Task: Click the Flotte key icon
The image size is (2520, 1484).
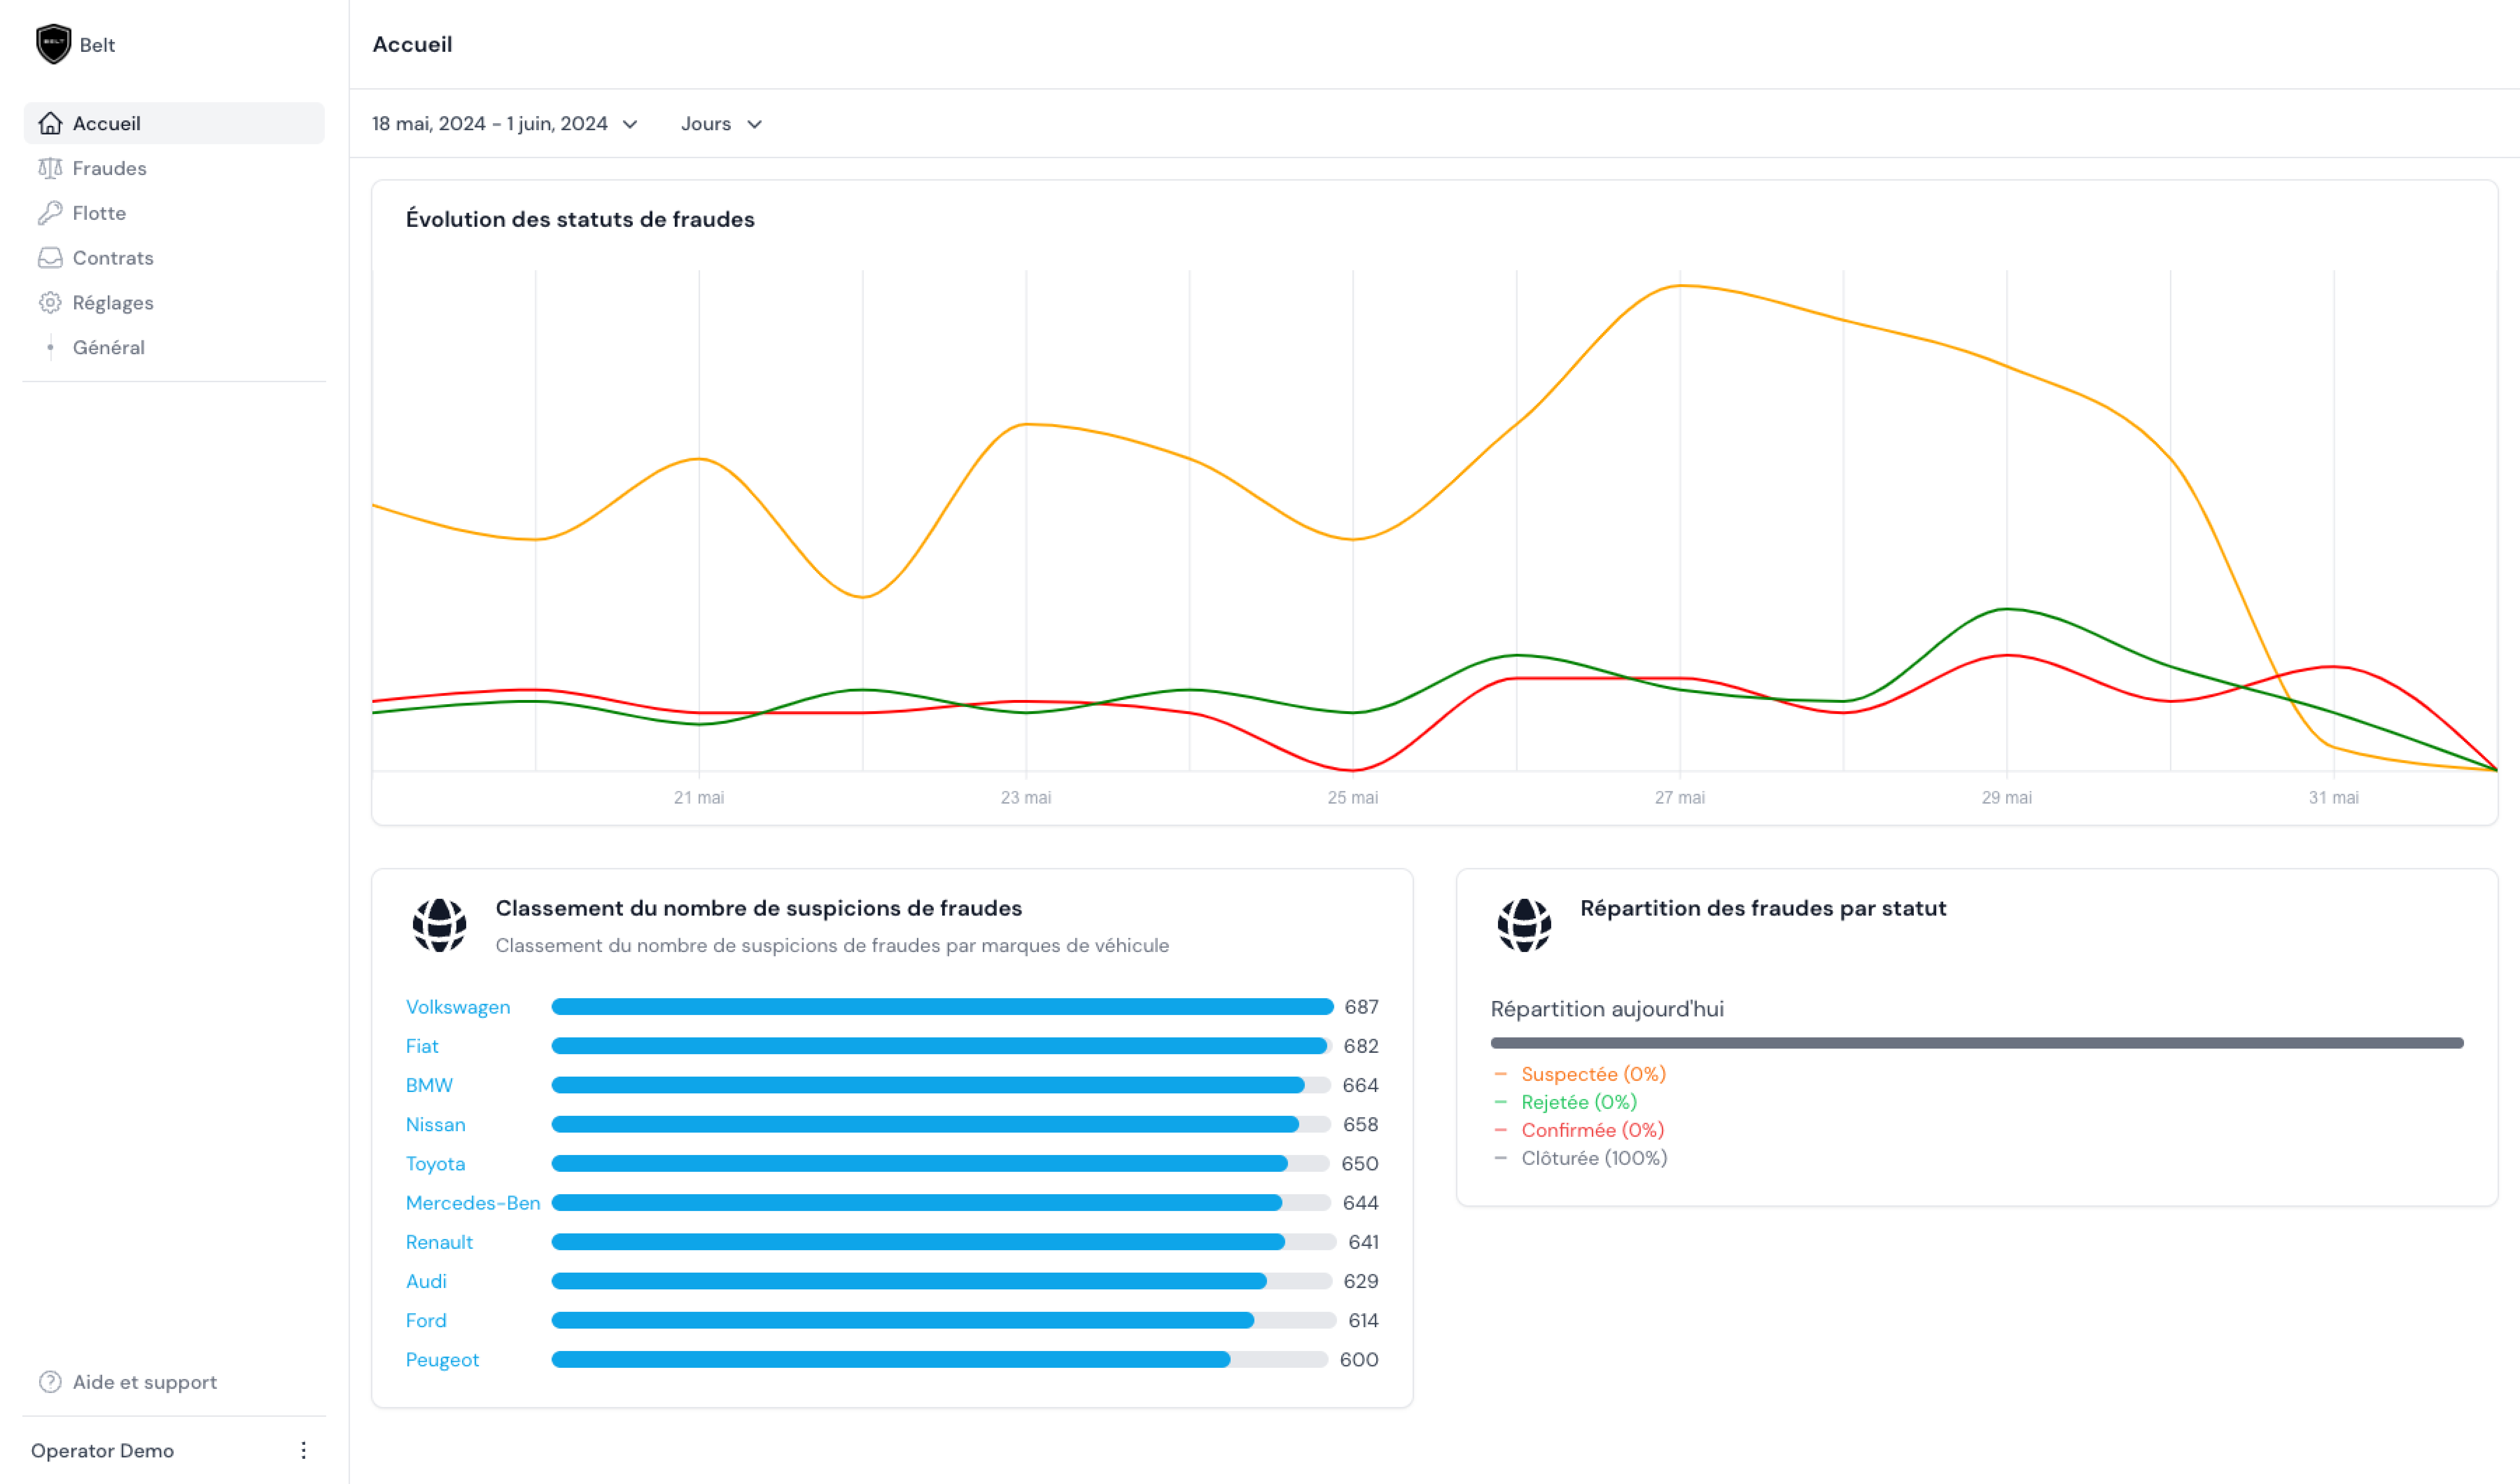Action: tap(50, 213)
